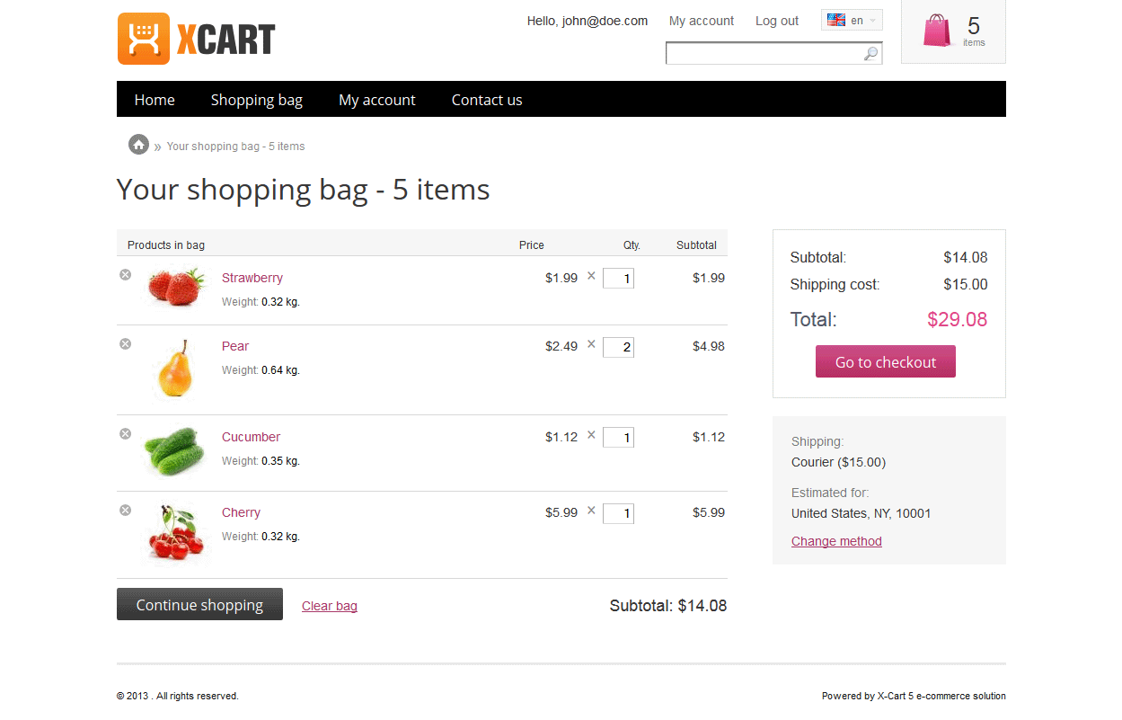The height and width of the screenshot is (720, 1122).
Task: Go to Home in the navigation bar
Action: [155, 100]
